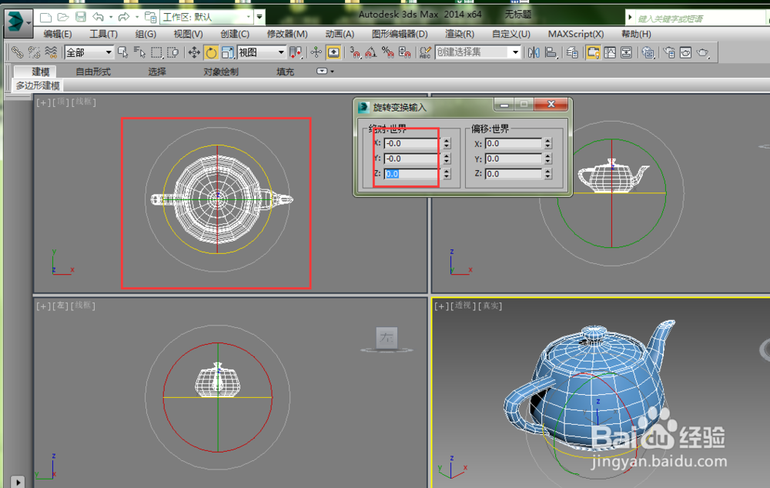Open the 3ds Max application menu logo
770x488 pixels.
click(x=18, y=22)
